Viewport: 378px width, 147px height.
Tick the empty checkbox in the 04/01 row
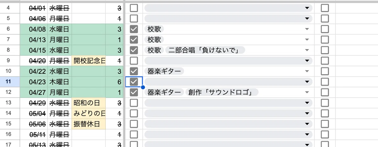click(134, 8)
